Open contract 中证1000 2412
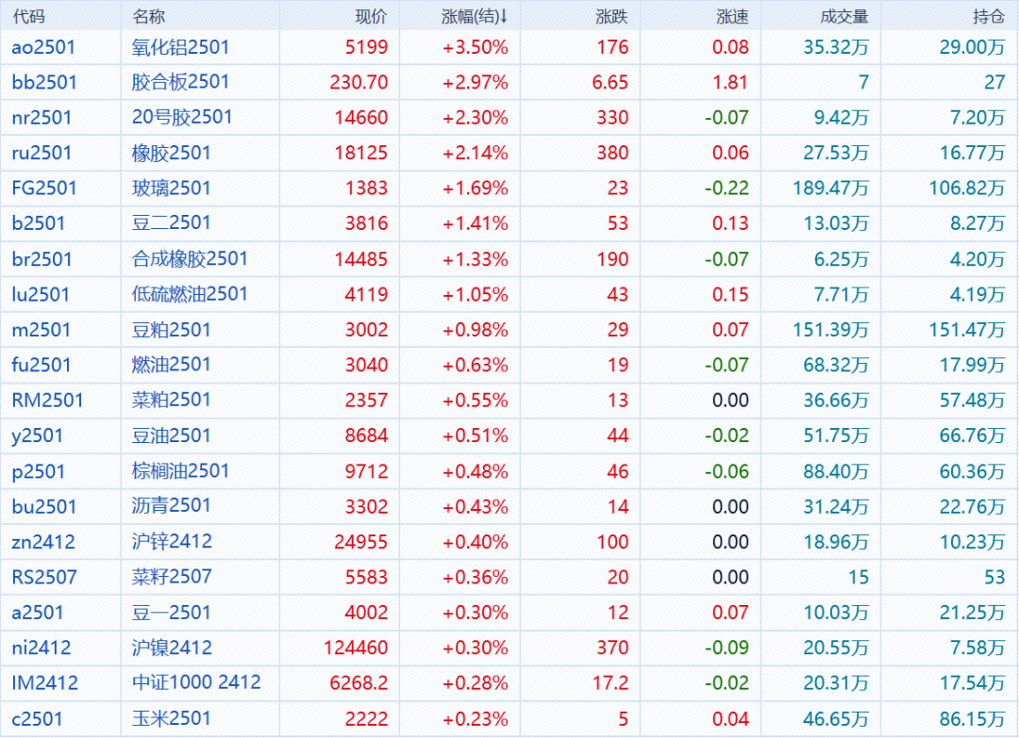This screenshot has height=738, width=1019. pos(196,682)
